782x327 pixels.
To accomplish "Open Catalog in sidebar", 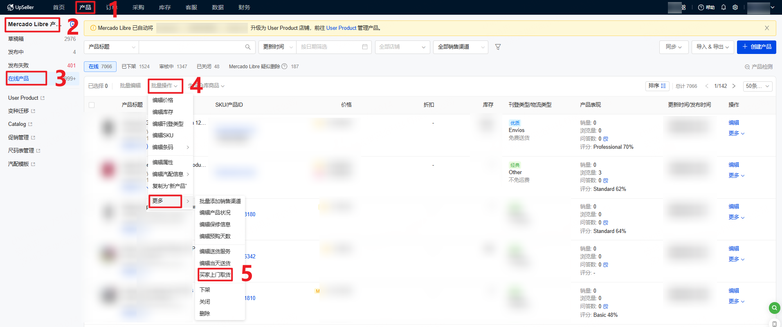I will coord(20,124).
